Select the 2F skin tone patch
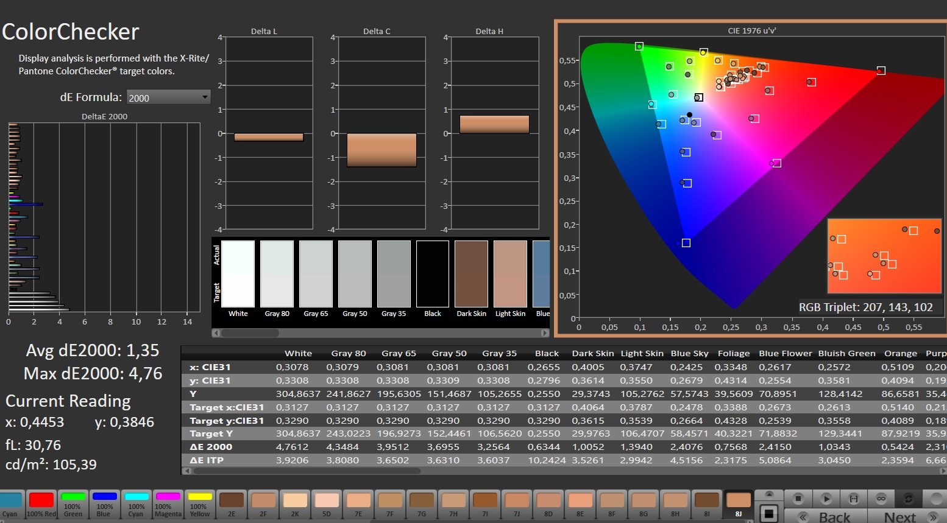Viewport: 947px width, 523px height. [x=263, y=504]
